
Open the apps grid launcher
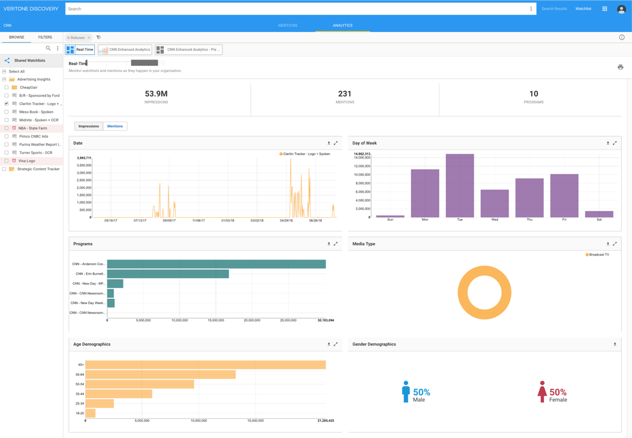coord(604,9)
